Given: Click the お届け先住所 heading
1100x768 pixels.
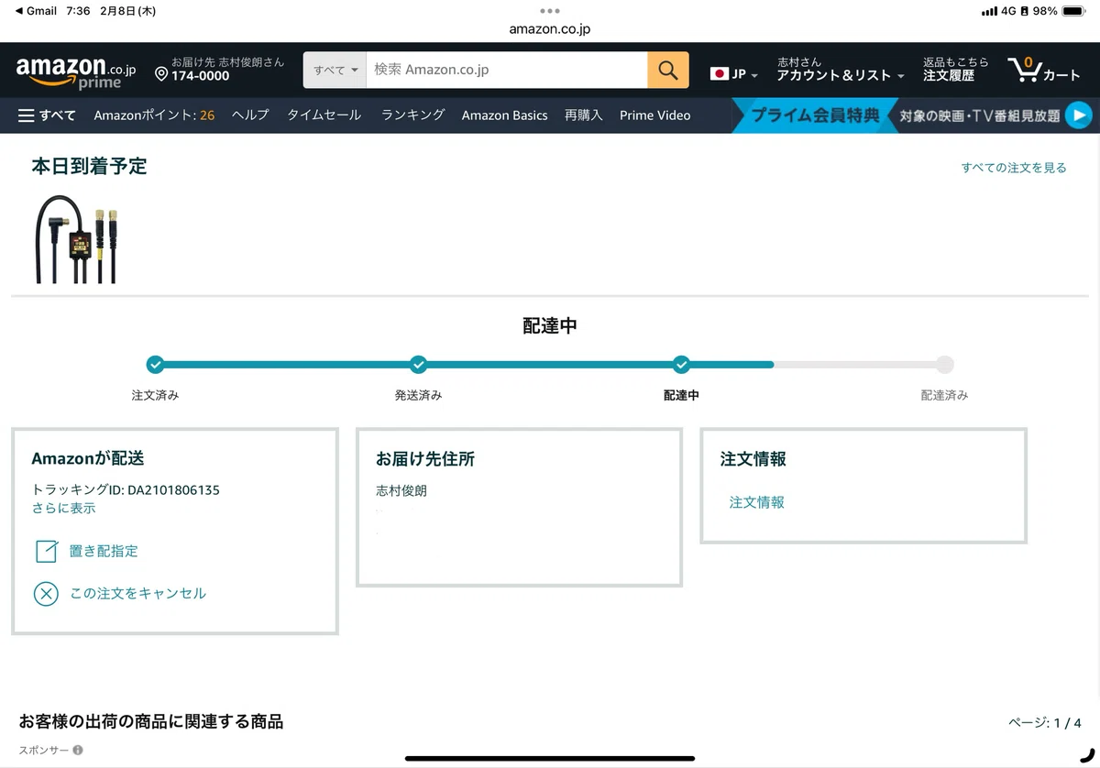Looking at the screenshot, I should [x=425, y=459].
